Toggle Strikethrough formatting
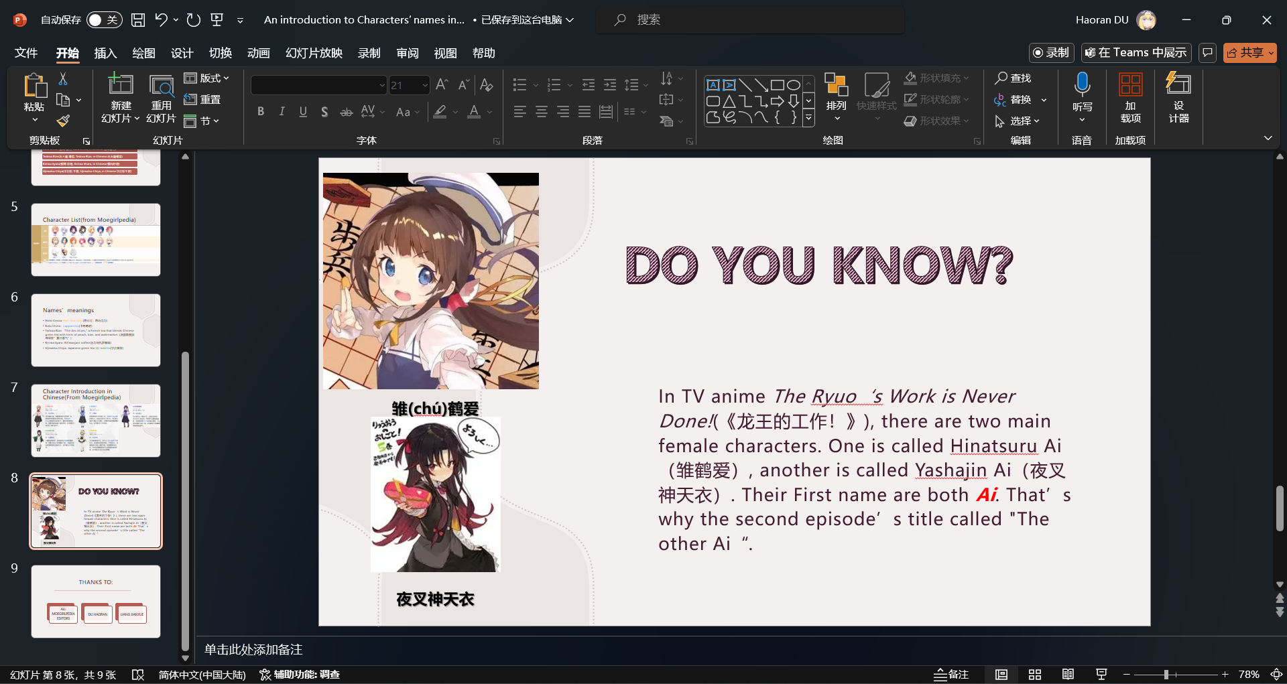1287x684 pixels. 346,112
